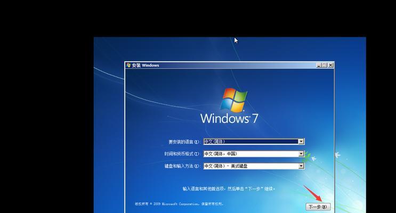Click the Windows 7 wordmark text
The image size is (396, 213).
[229, 118]
